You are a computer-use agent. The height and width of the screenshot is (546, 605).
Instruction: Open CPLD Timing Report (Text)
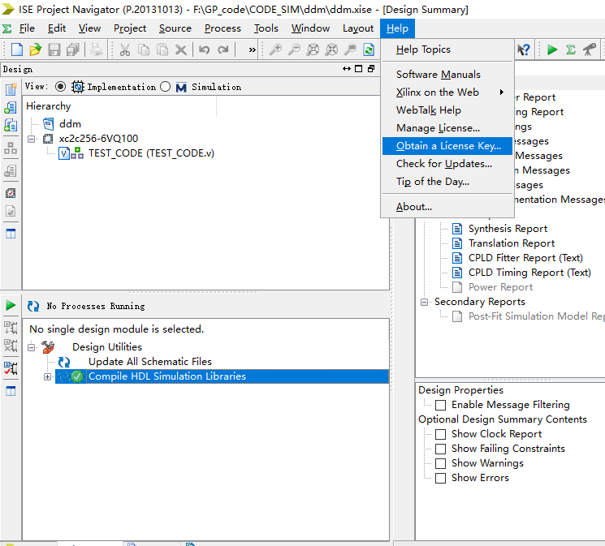[x=529, y=273]
